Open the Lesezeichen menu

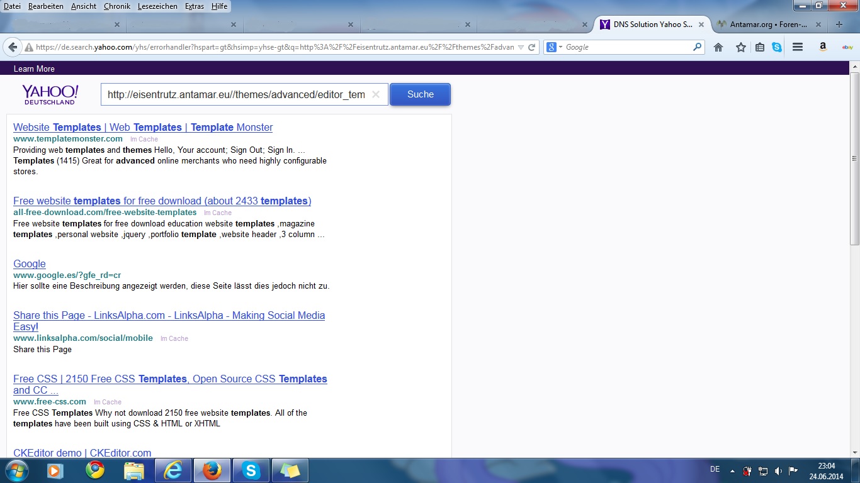coord(157,6)
